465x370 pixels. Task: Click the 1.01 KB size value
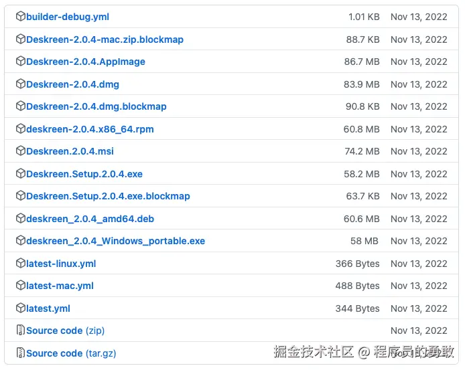pos(364,17)
